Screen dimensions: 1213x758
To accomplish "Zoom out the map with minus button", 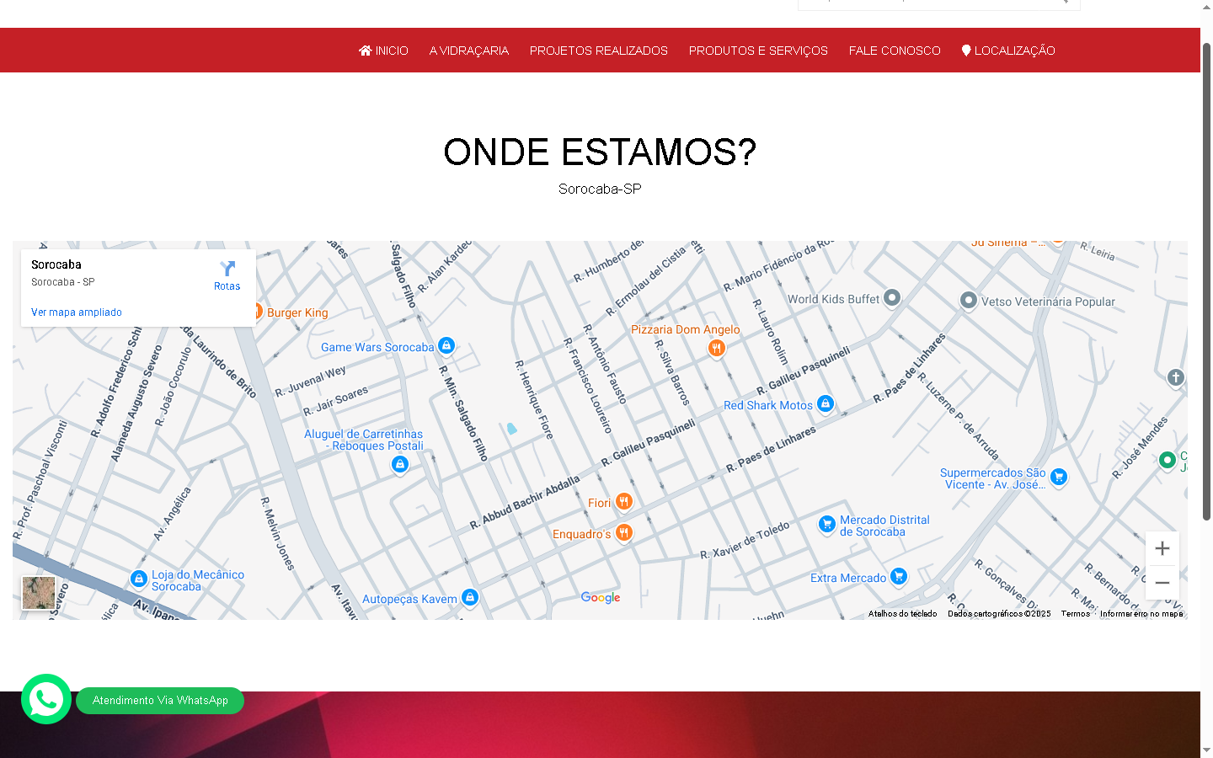I will coord(1162,583).
